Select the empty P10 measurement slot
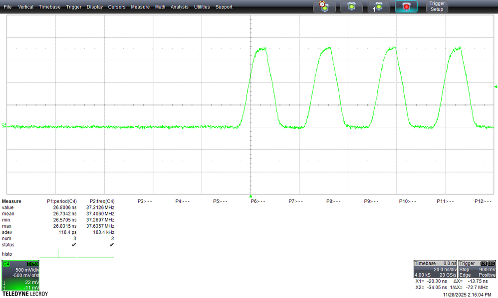The height and width of the screenshot is (298, 498). [408, 201]
